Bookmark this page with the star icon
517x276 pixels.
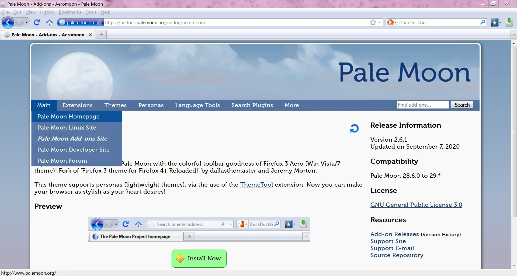373,22
